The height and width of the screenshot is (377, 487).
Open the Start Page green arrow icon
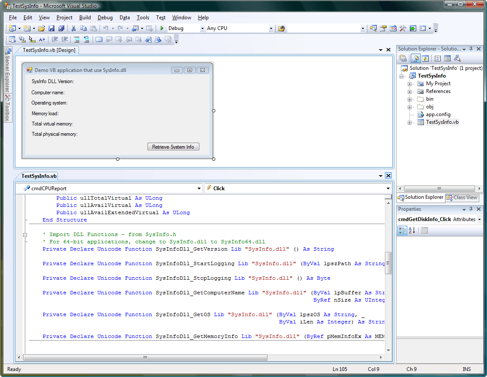413,28
